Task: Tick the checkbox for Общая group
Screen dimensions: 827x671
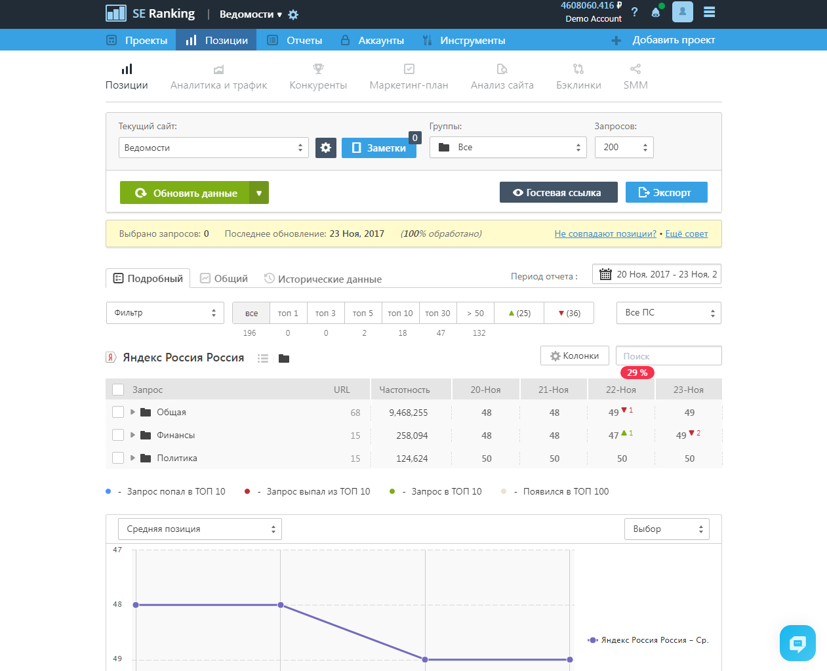Action: point(118,412)
